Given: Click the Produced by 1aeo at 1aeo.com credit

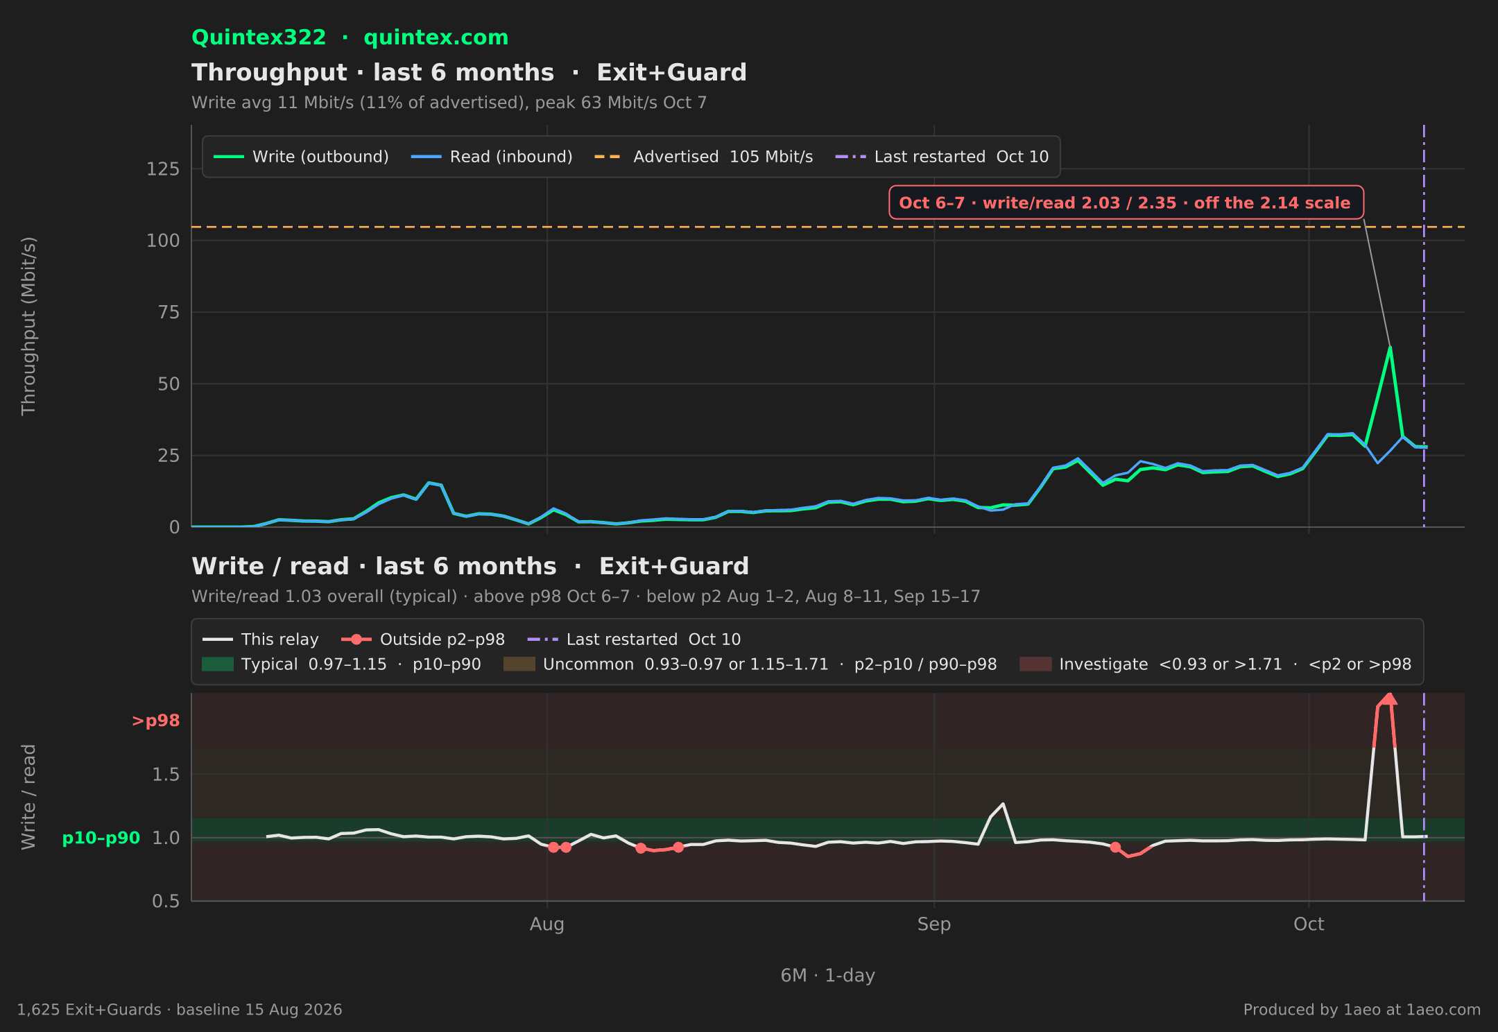Looking at the screenshot, I should pyautogui.click(x=1362, y=1010).
